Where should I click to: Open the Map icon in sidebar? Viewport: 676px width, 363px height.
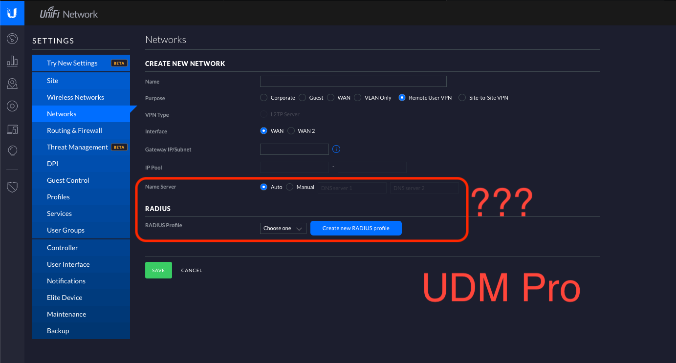(x=12, y=84)
